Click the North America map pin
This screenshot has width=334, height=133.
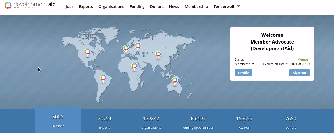point(88,52)
